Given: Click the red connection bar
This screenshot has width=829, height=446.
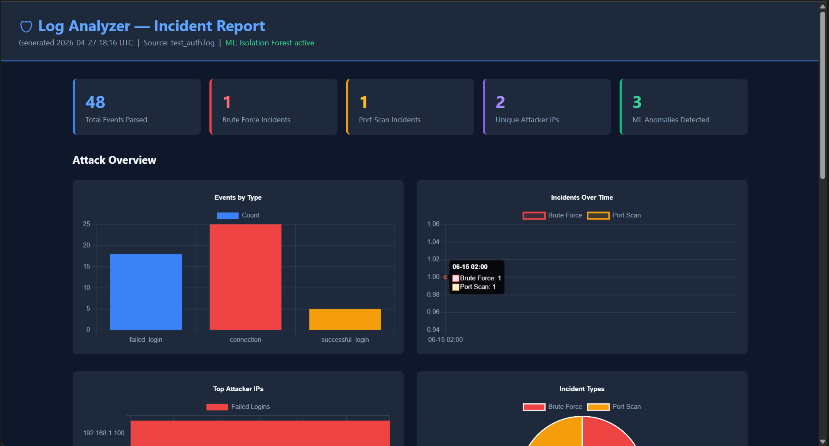Looking at the screenshot, I should click(245, 277).
